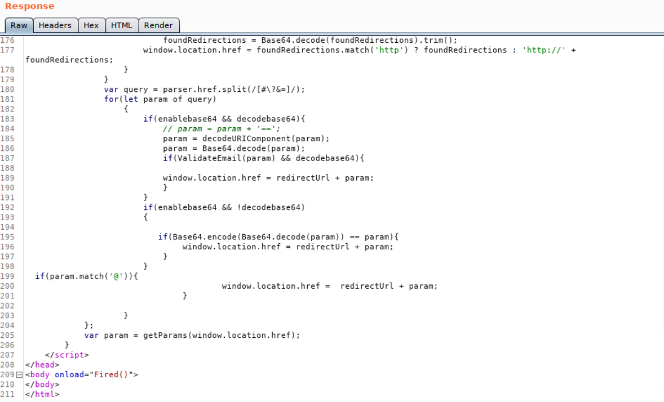Click the 'http://' string on line 177
This screenshot has width=664, height=402.
coord(544,50)
